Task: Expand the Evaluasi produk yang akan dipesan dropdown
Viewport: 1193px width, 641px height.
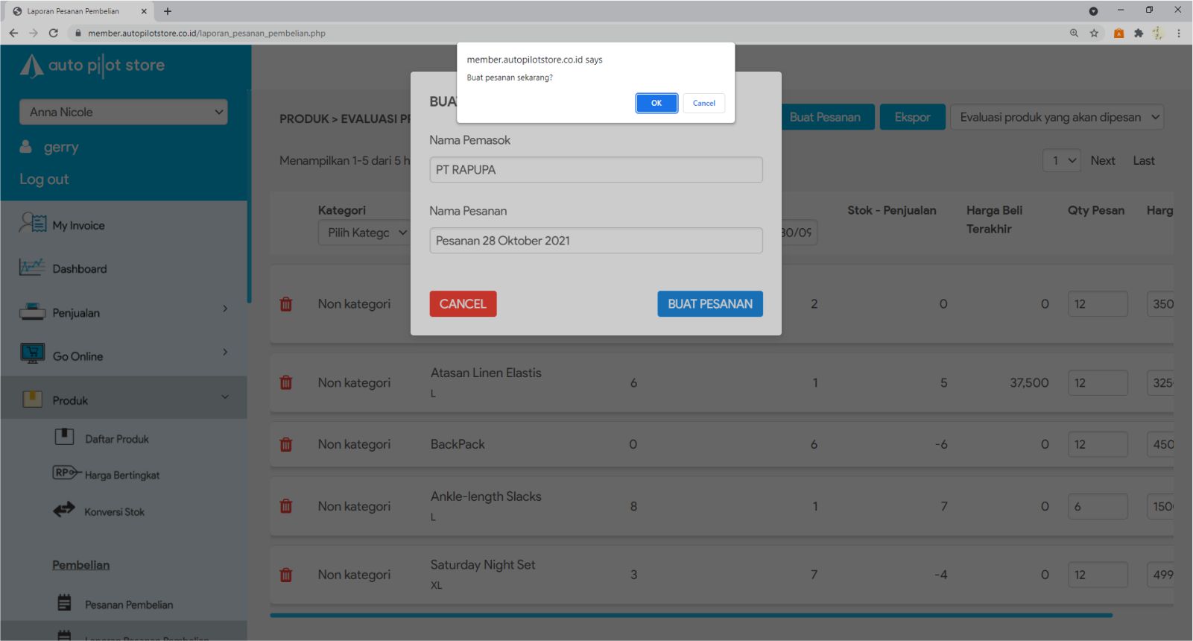Action: pos(1057,117)
